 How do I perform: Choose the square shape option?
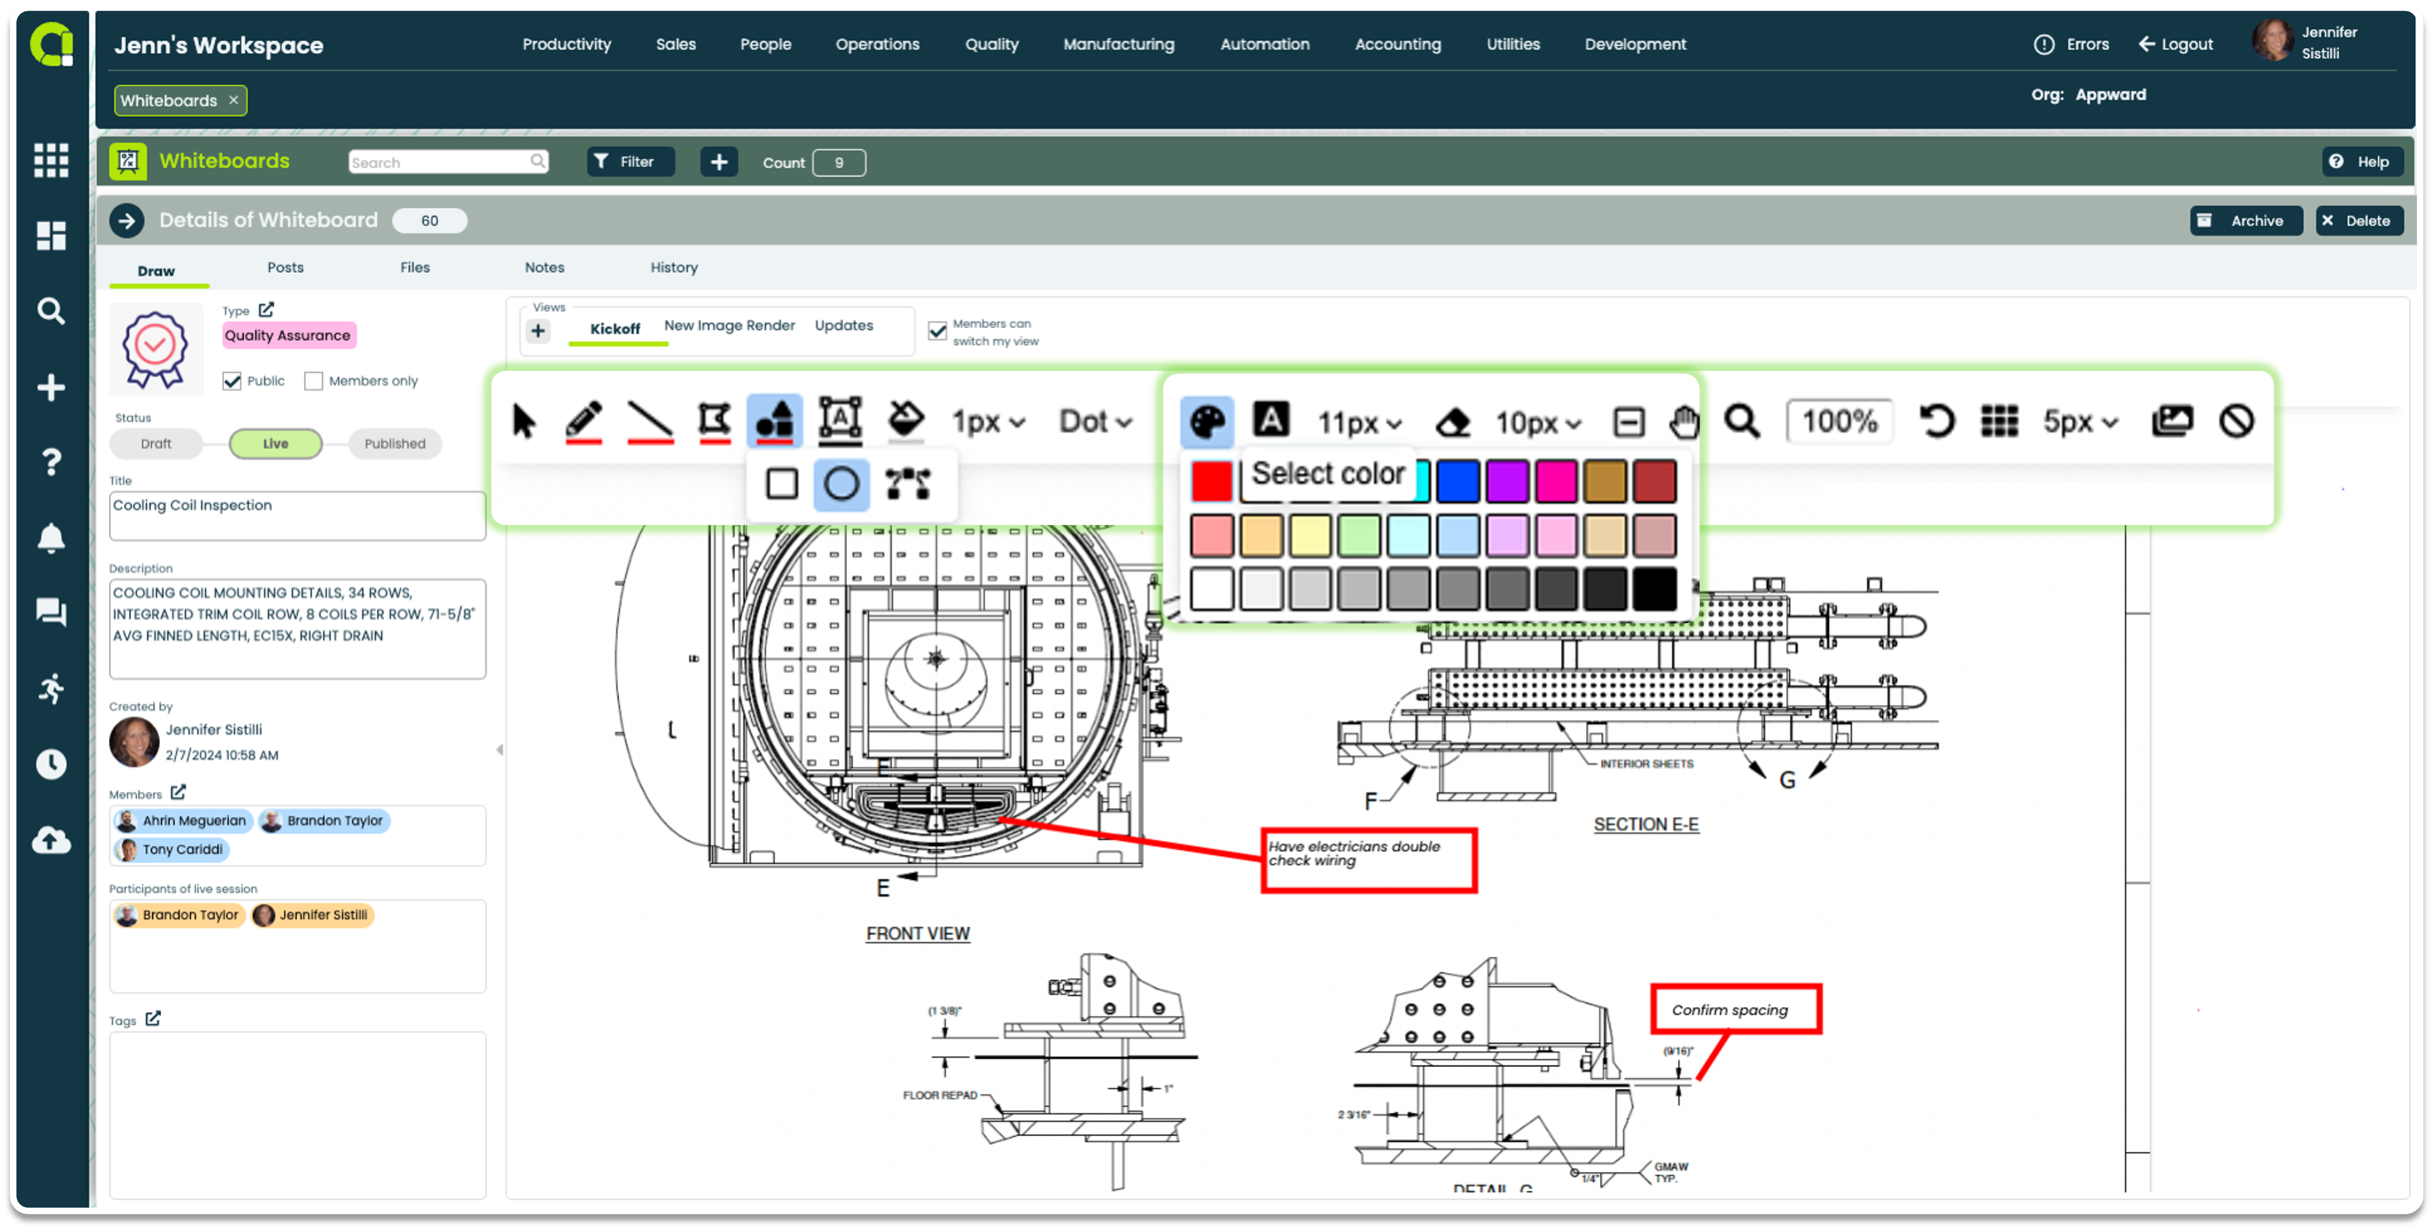[781, 484]
